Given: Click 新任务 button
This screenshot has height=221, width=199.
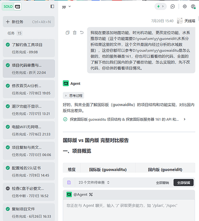Looking at the screenshot, I should (x=29, y=22).
